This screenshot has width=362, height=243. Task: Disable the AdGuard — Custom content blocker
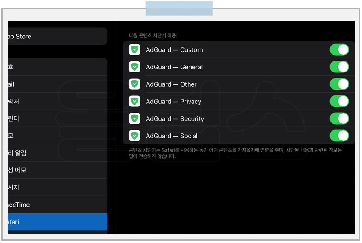pyautogui.click(x=339, y=49)
